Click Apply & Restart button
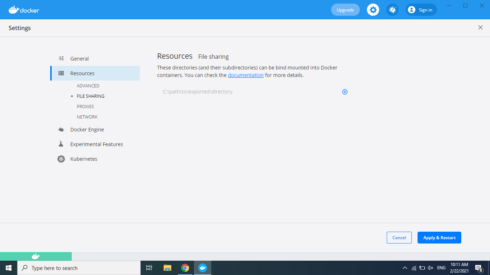490x275 pixels. 439,237
